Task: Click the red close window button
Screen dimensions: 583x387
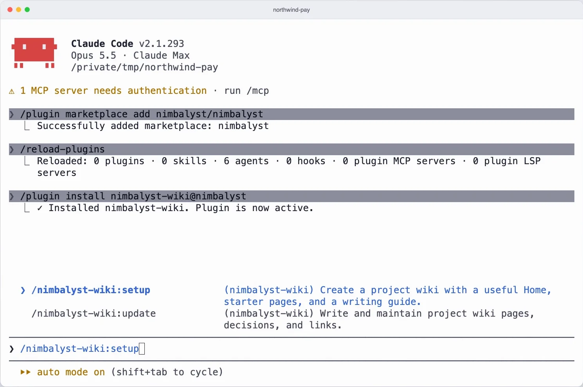Action: point(10,9)
